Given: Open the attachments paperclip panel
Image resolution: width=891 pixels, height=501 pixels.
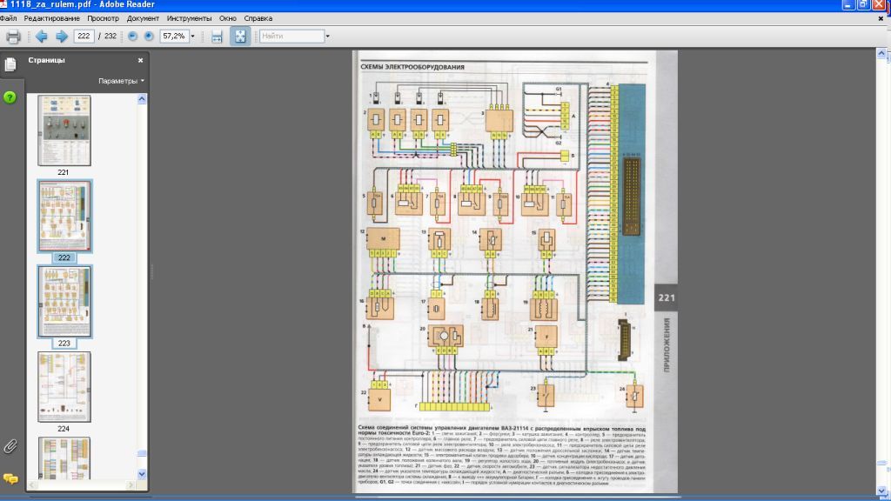Looking at the screenshot, I should click(10, 446).
